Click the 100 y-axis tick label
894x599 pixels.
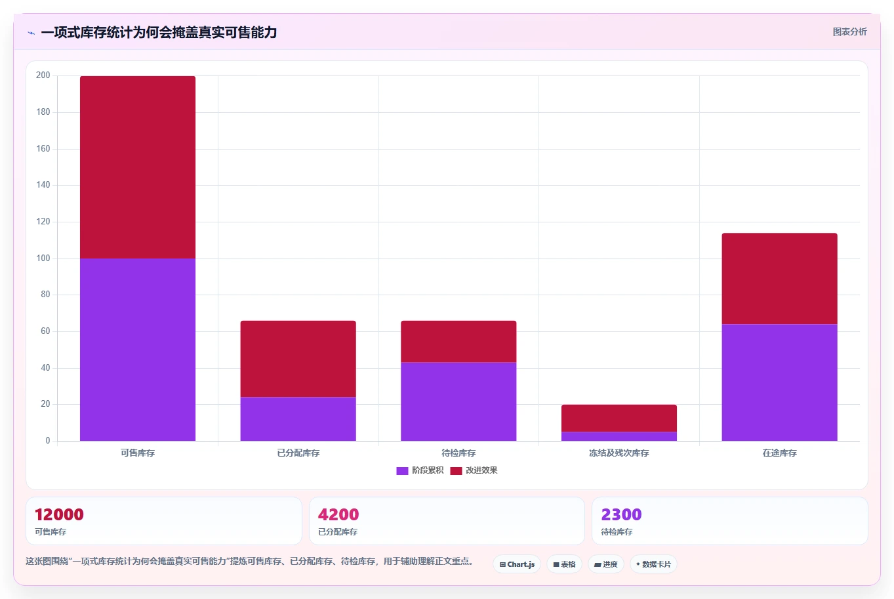pyautogui.click(x=43, y=258)
